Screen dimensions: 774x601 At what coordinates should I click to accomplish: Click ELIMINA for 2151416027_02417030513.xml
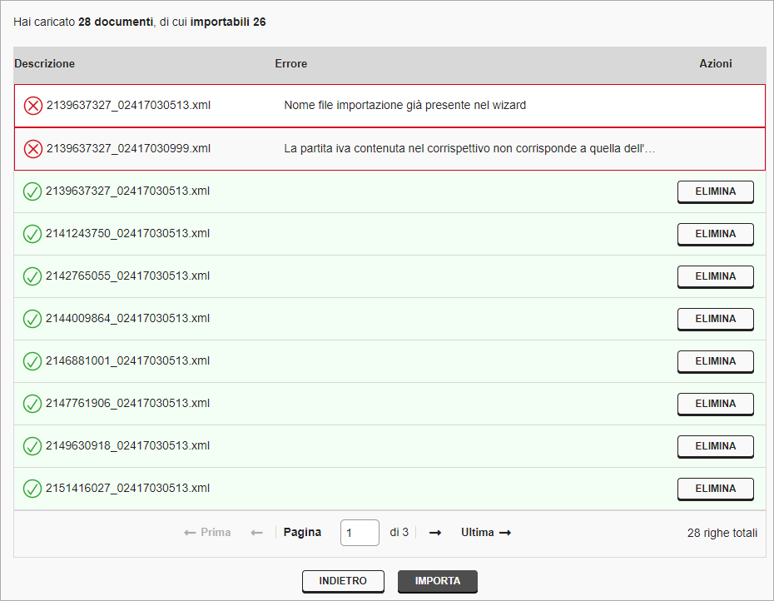[x=715, y=489]
